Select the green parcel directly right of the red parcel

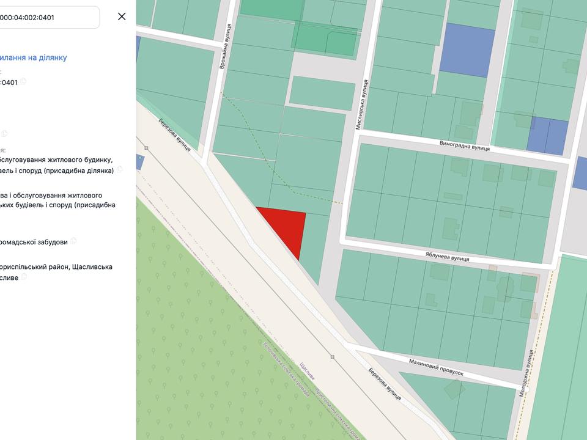pos(314,244)
